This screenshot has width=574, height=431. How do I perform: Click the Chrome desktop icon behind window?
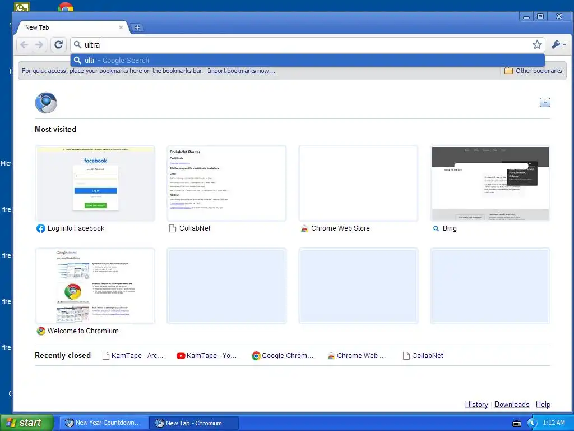point(66,7)
